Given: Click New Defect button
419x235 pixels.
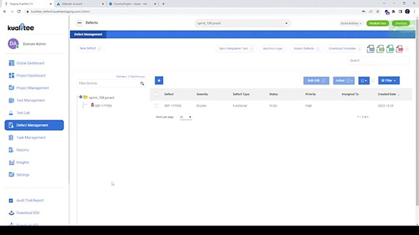Looking at the screenshot, I should [90, 48].
